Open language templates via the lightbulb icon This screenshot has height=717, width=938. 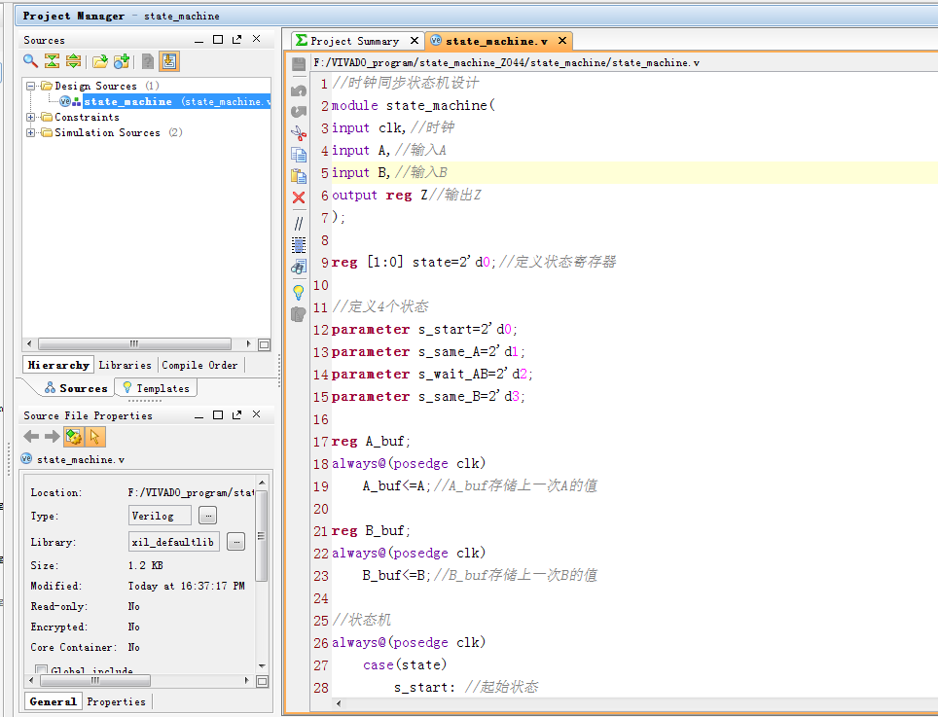(x=299, y=291)
